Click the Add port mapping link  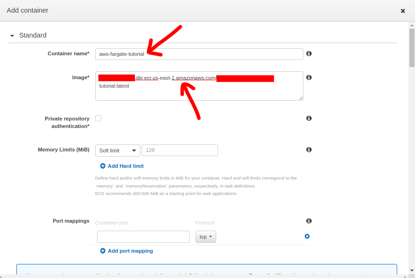[130, 251]
